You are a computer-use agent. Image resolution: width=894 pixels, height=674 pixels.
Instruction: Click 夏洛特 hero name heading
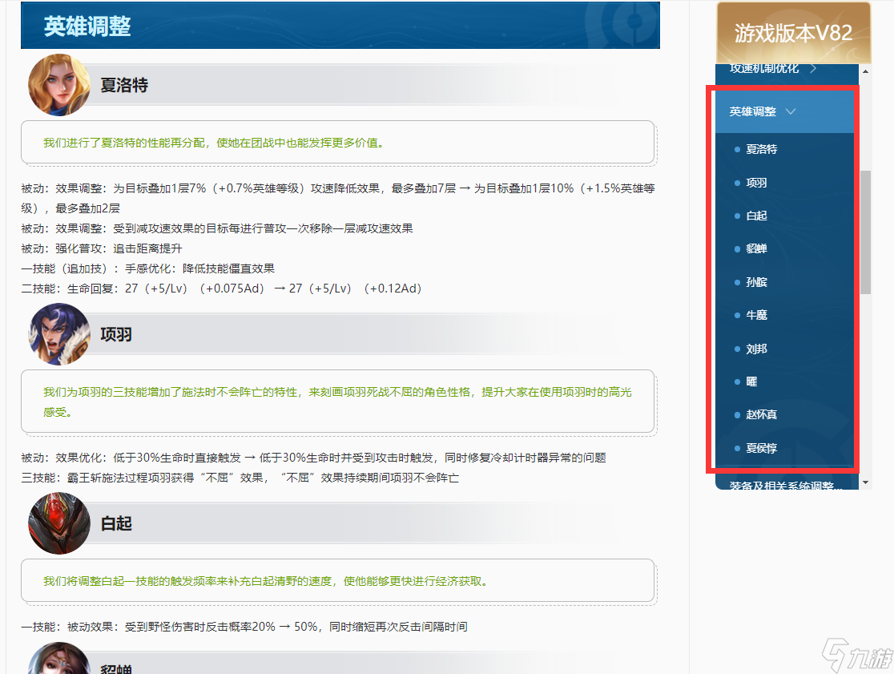click(124, 85)
